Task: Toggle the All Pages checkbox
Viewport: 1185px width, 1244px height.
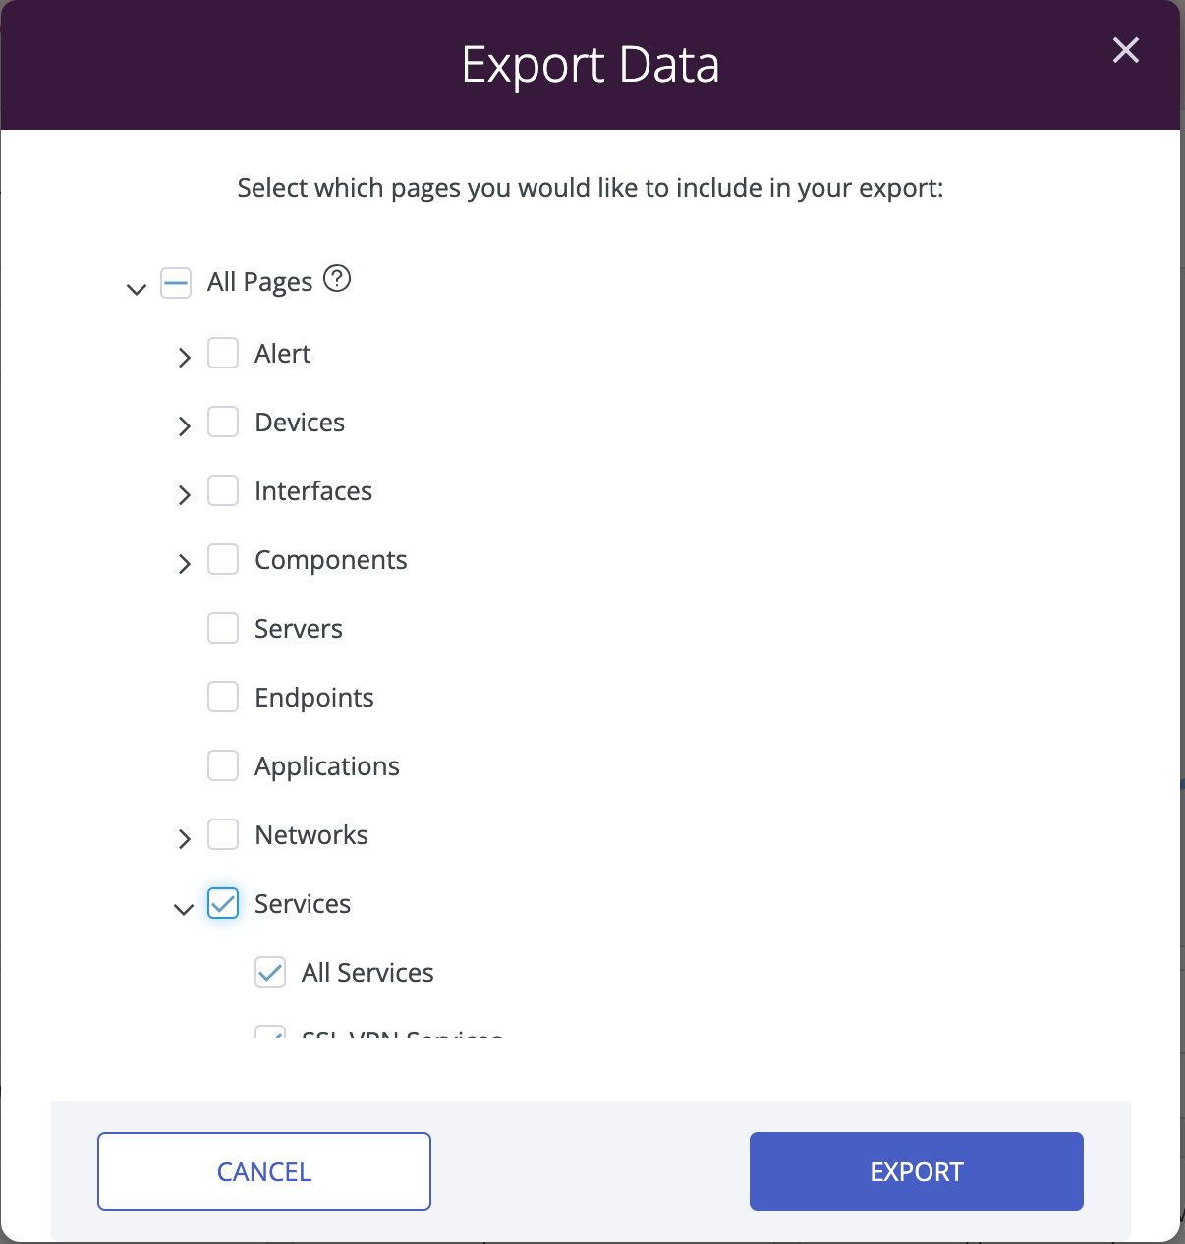Action: click(x=176, y=284)
